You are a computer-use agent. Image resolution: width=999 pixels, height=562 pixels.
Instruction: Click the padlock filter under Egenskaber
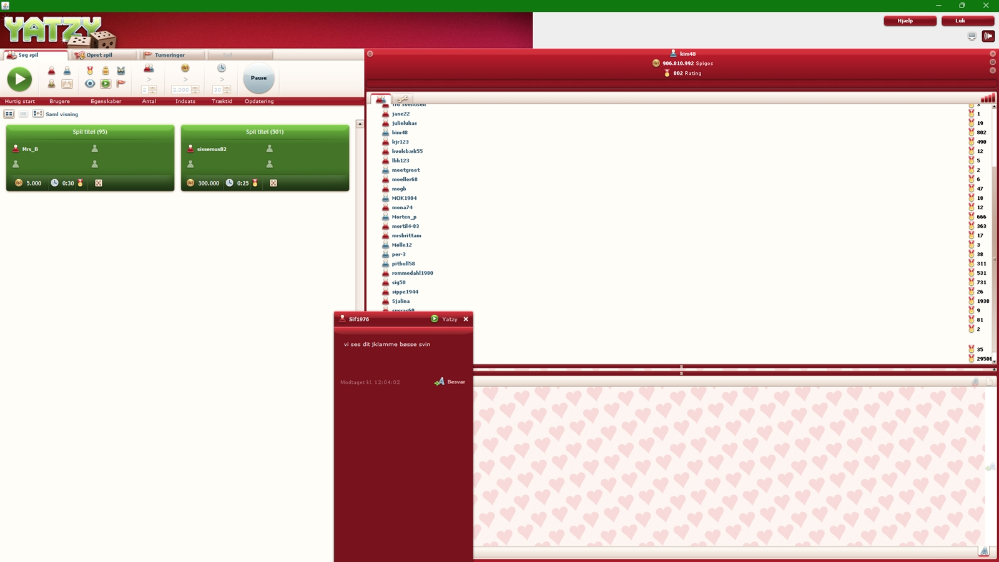106,71
